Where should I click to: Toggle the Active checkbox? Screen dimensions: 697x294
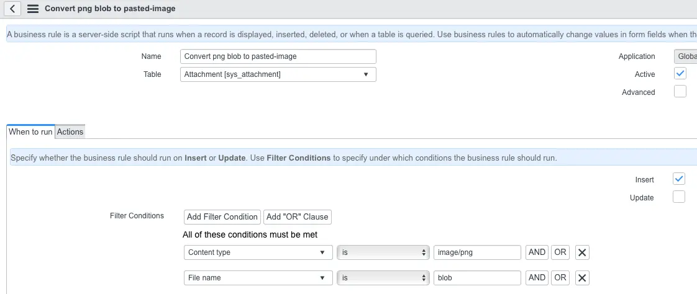[680, 74]
